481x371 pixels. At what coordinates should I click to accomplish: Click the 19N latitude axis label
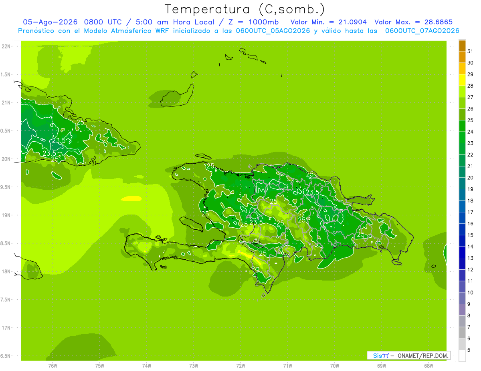coord(6,215)
